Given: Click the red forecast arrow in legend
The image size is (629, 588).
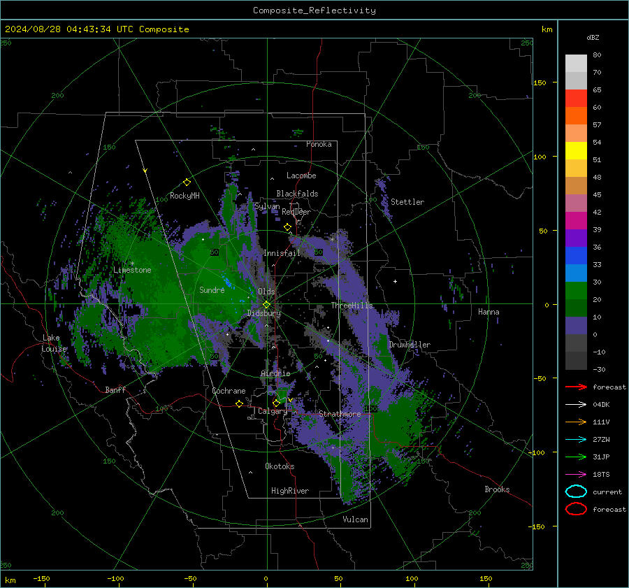Looking at the screenshot, I should [576, 387].
